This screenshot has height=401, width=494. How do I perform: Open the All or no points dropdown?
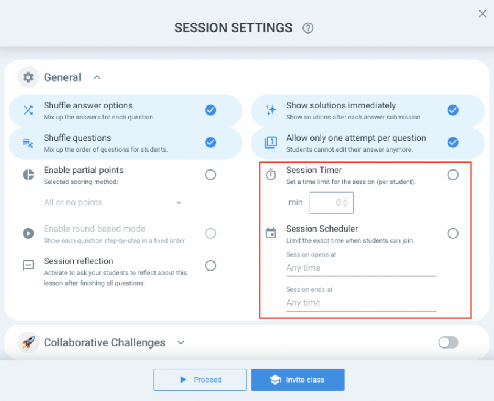[x=113, y=203]
